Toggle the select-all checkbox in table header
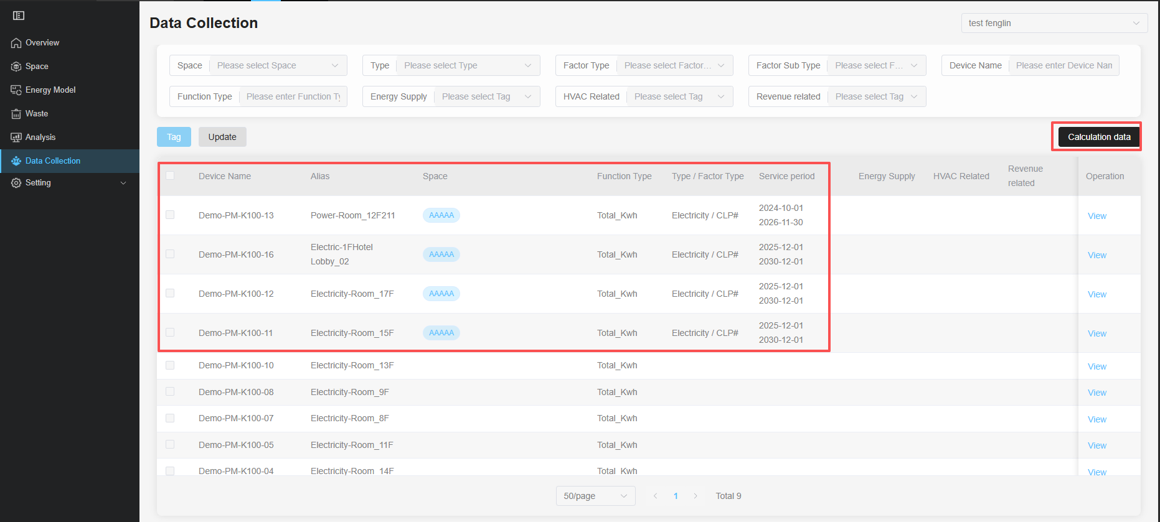Screen dimensions: 1160x522 click(170, 175)
